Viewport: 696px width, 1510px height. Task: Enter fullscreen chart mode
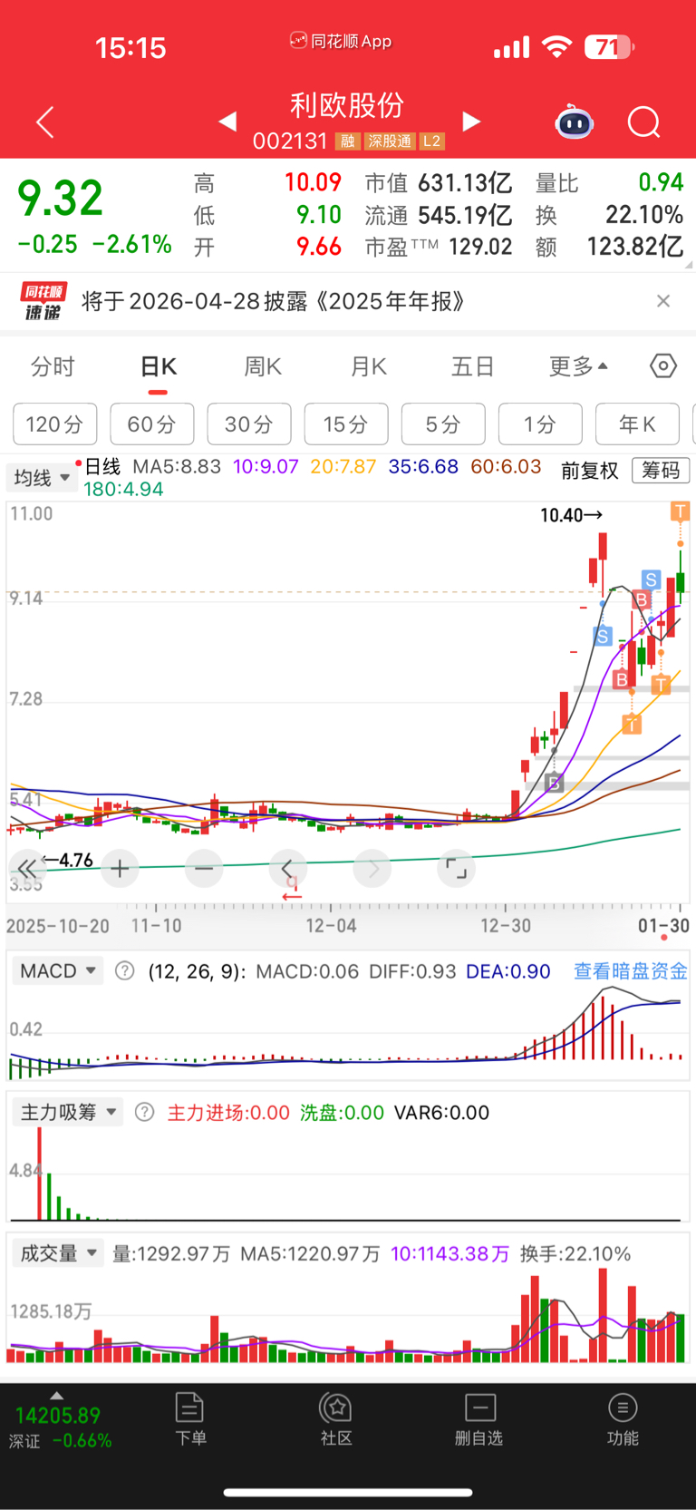point(457,869)
